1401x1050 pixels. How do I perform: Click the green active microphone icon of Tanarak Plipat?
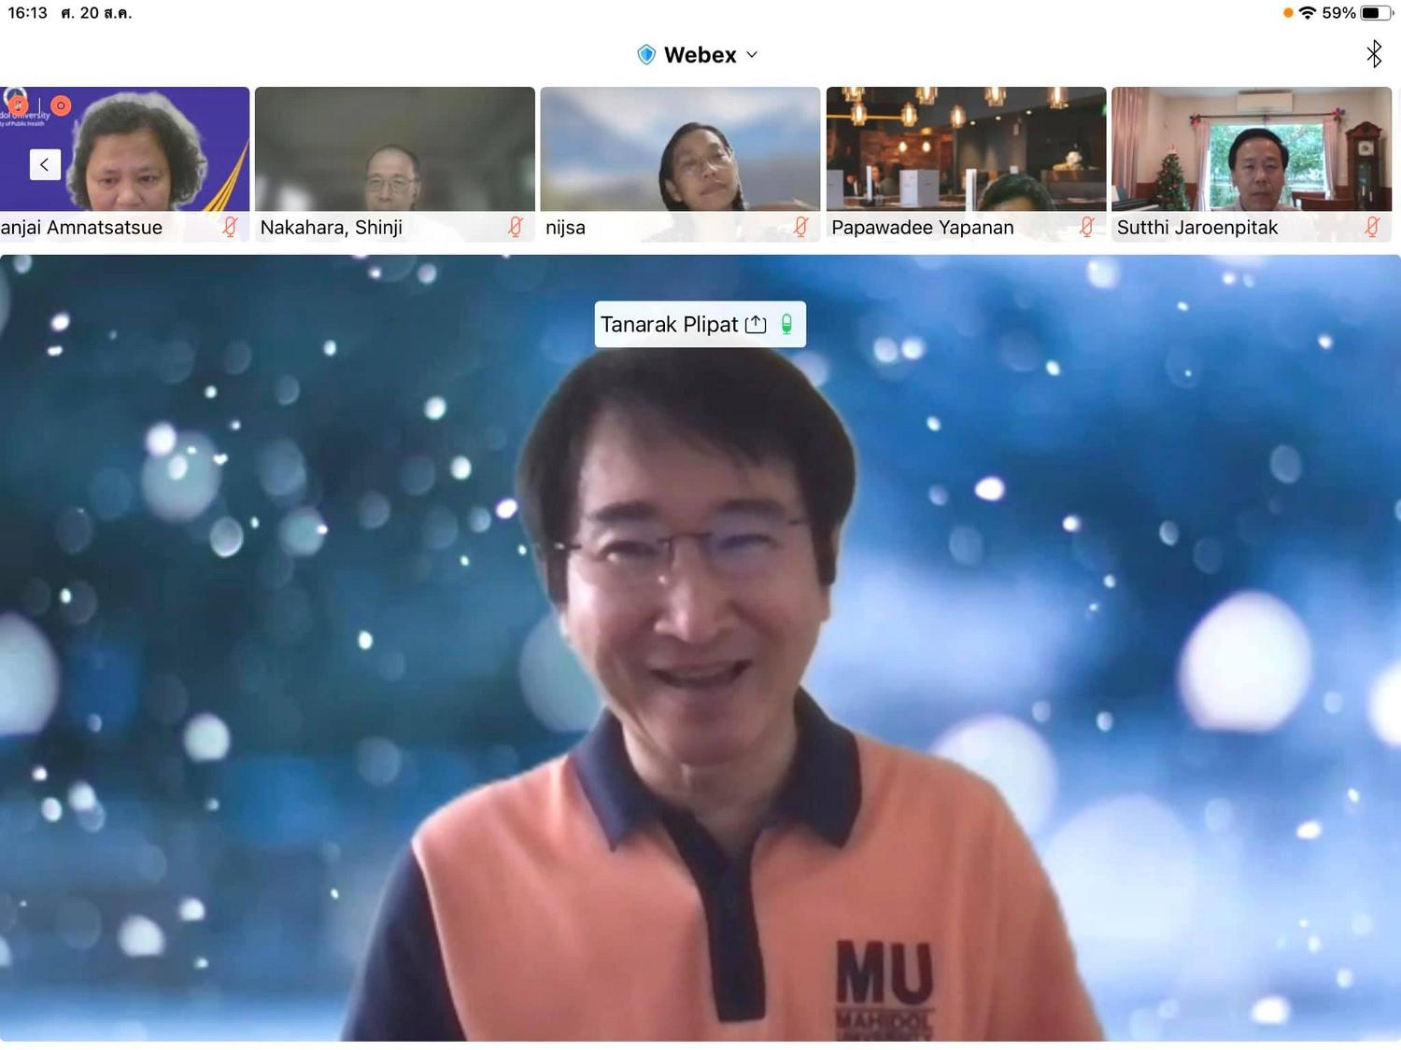pos(786,324)
